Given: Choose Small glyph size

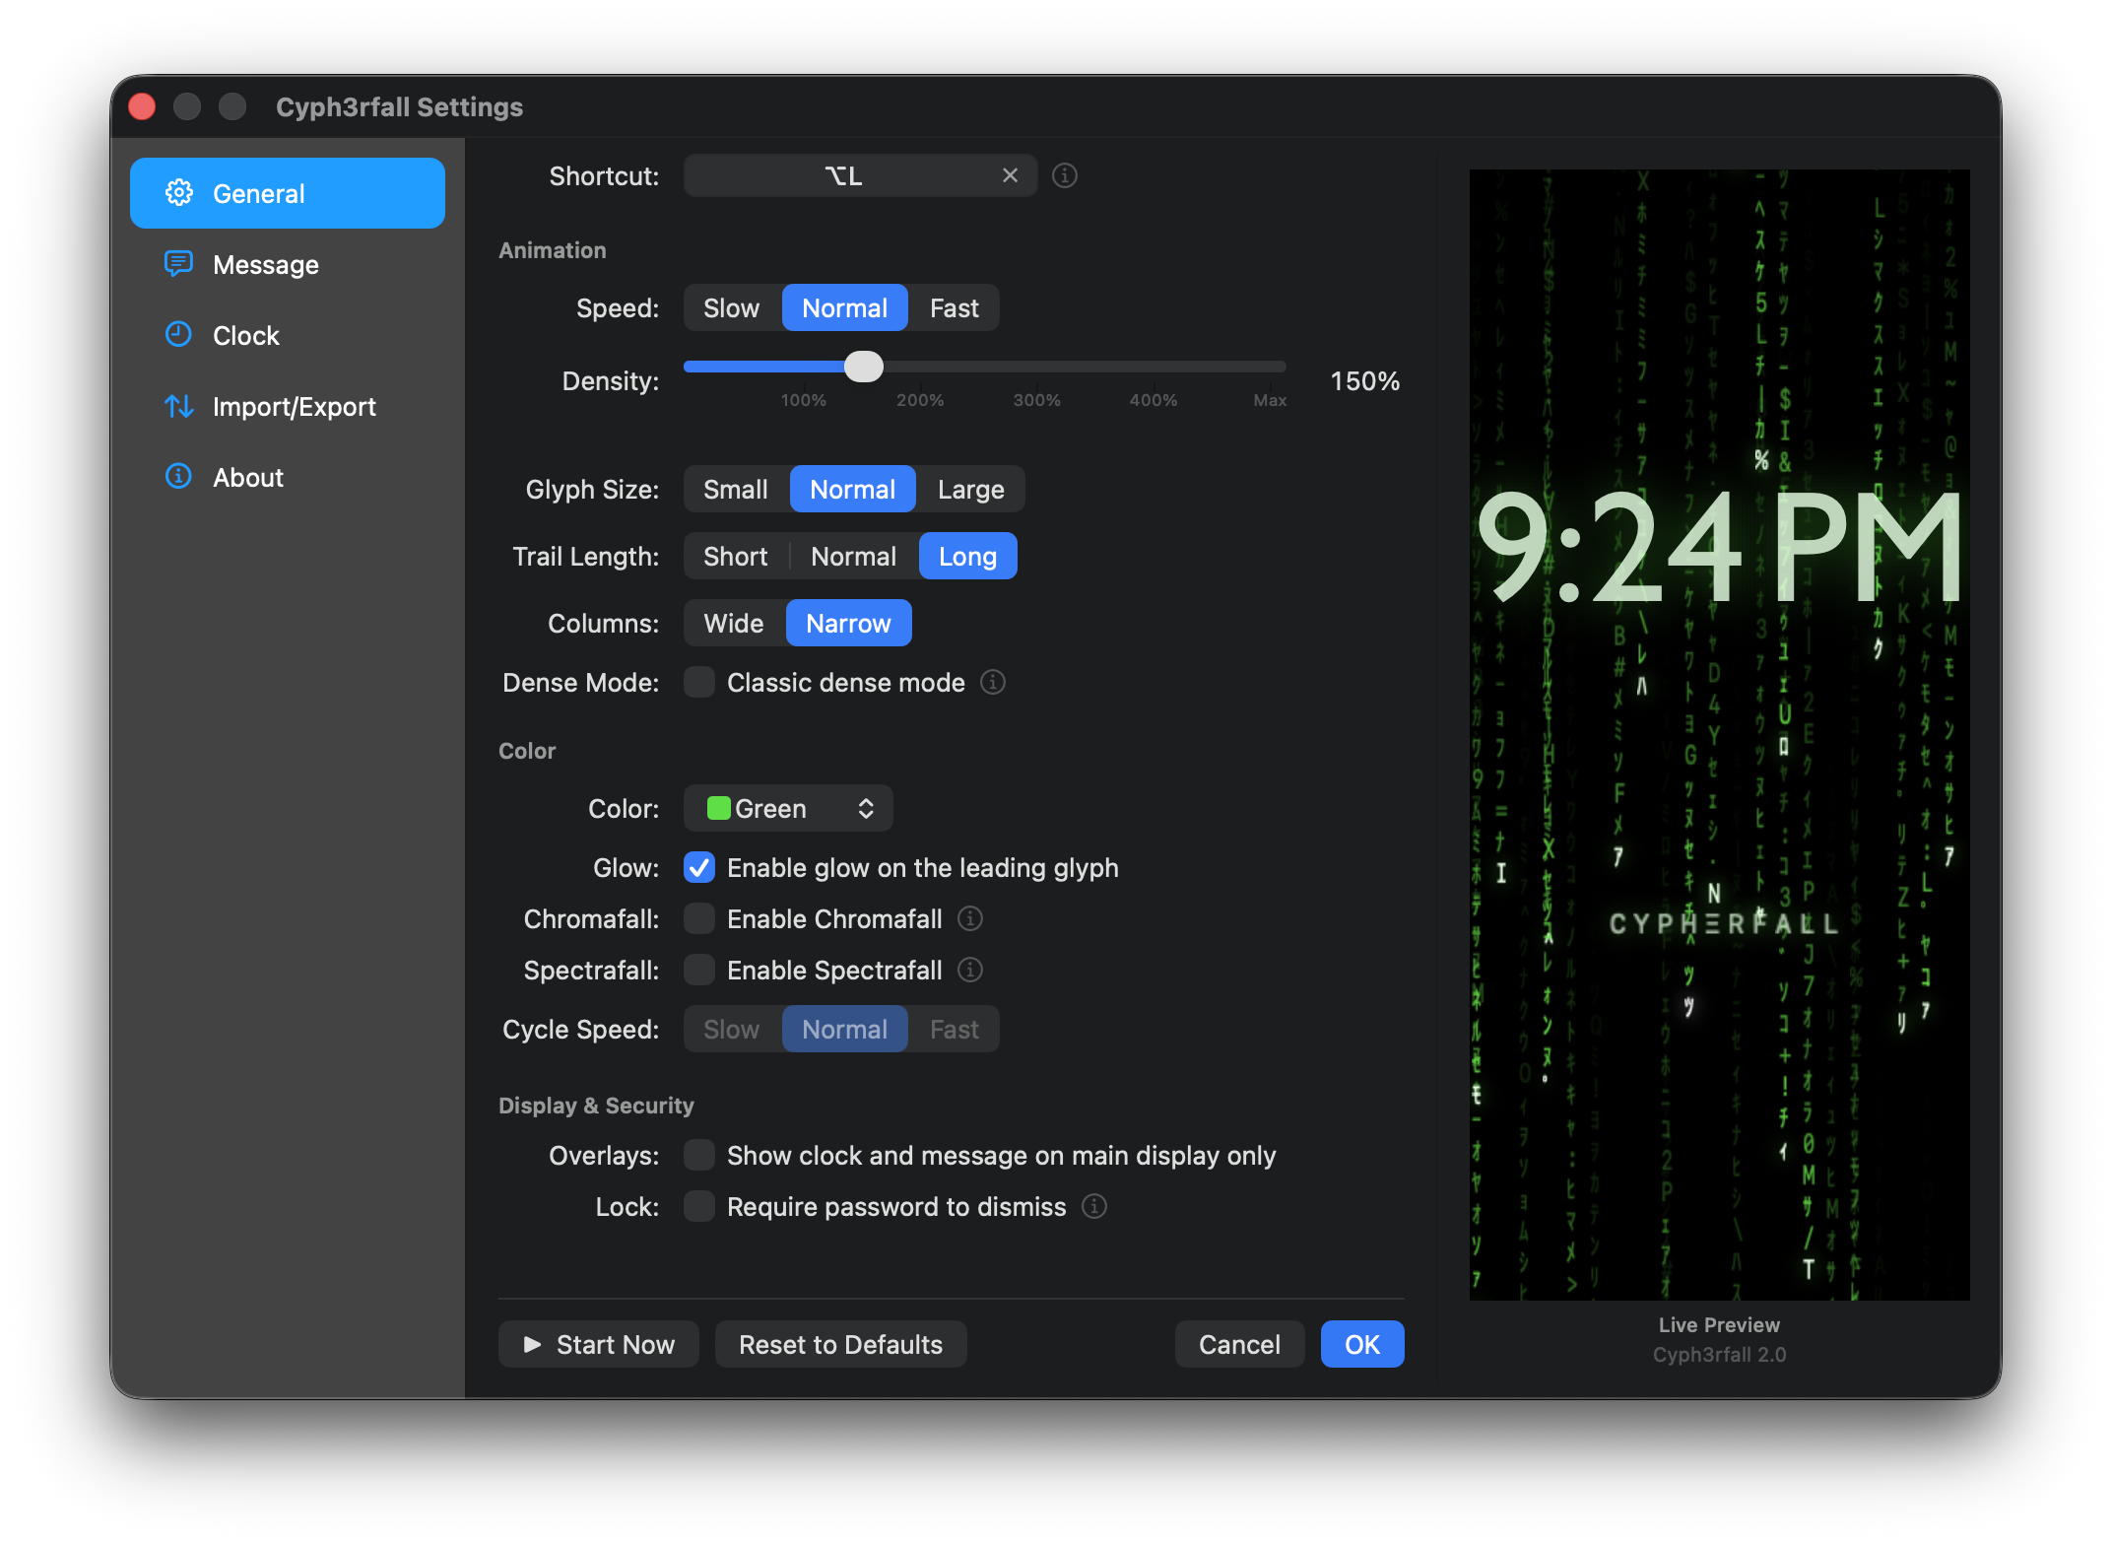Looking at the screenshot, I should coord(736,489).
